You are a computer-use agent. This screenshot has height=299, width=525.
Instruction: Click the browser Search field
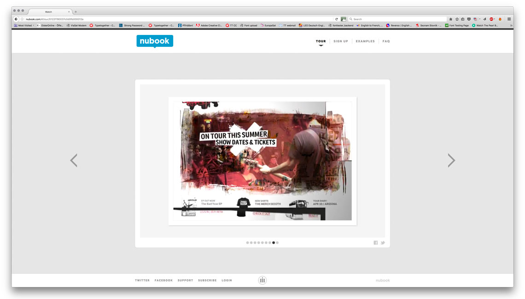398,19
